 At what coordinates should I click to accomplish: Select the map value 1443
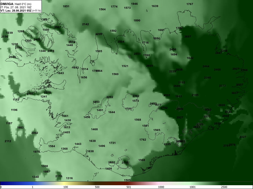(78, 144)
